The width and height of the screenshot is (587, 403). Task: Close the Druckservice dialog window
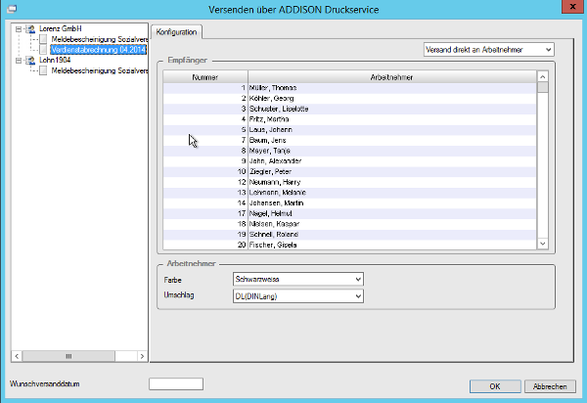point(572,7)
